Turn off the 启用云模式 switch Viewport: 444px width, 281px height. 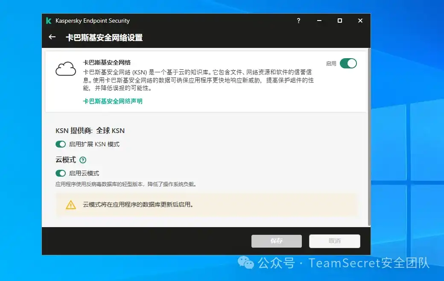(x=60, y=173)
